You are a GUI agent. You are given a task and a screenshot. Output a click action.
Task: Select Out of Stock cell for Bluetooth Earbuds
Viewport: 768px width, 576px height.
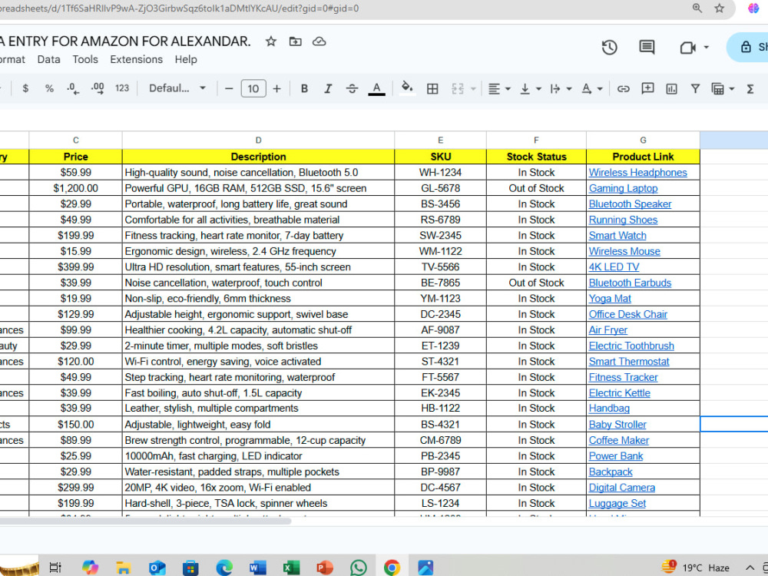tap(536, 283)
